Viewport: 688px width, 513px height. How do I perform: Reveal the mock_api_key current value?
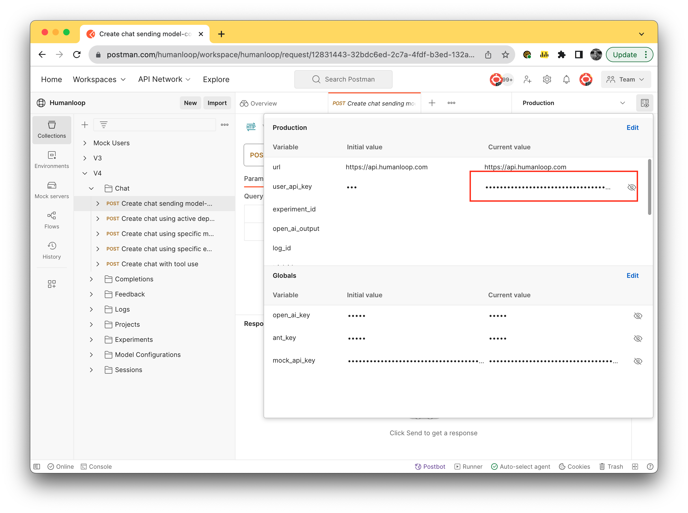point(638,361)
